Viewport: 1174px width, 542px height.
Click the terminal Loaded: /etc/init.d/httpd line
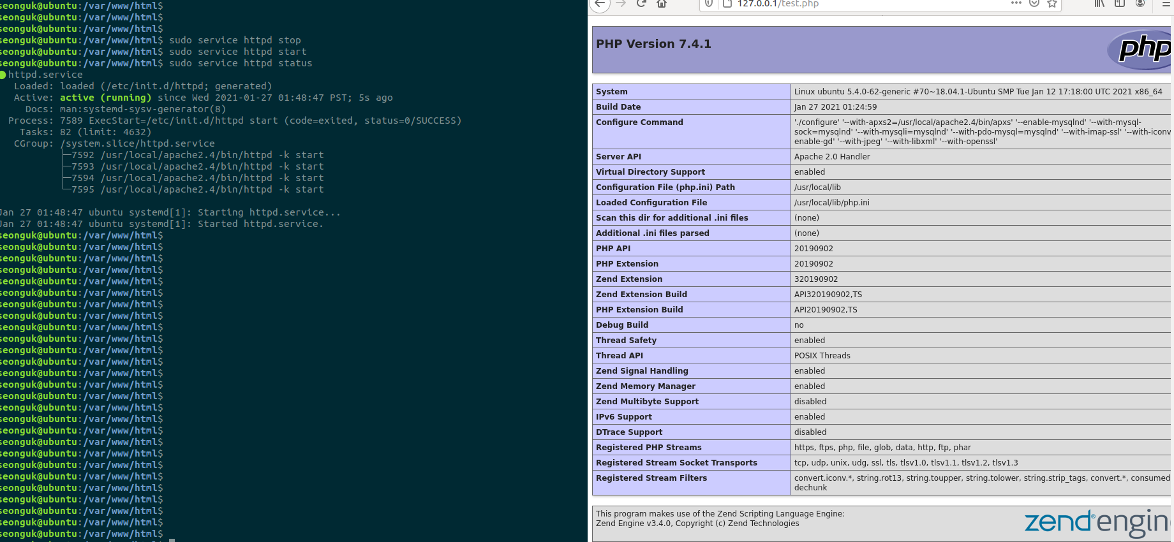tap(143, 86)
